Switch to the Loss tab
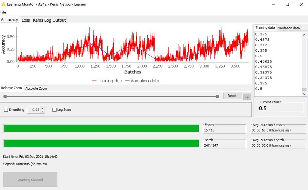Image resolution: width=308 pixels, height=190 pixels. pyautogui.click(x=26, y=20)
